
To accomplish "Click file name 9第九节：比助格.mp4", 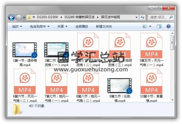I will click(120, 98).
